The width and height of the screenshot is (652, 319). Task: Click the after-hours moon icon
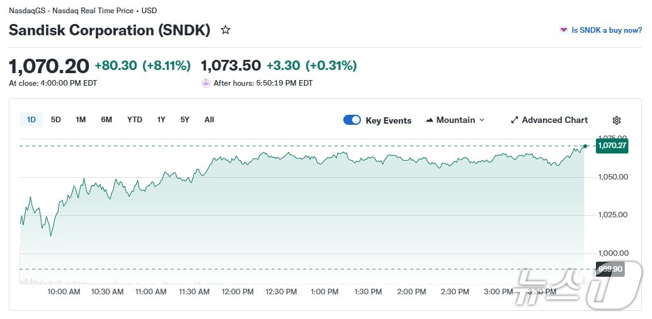pos(206,83)
